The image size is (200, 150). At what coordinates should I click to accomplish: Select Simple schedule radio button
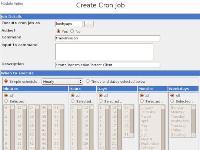pos(6,81)
